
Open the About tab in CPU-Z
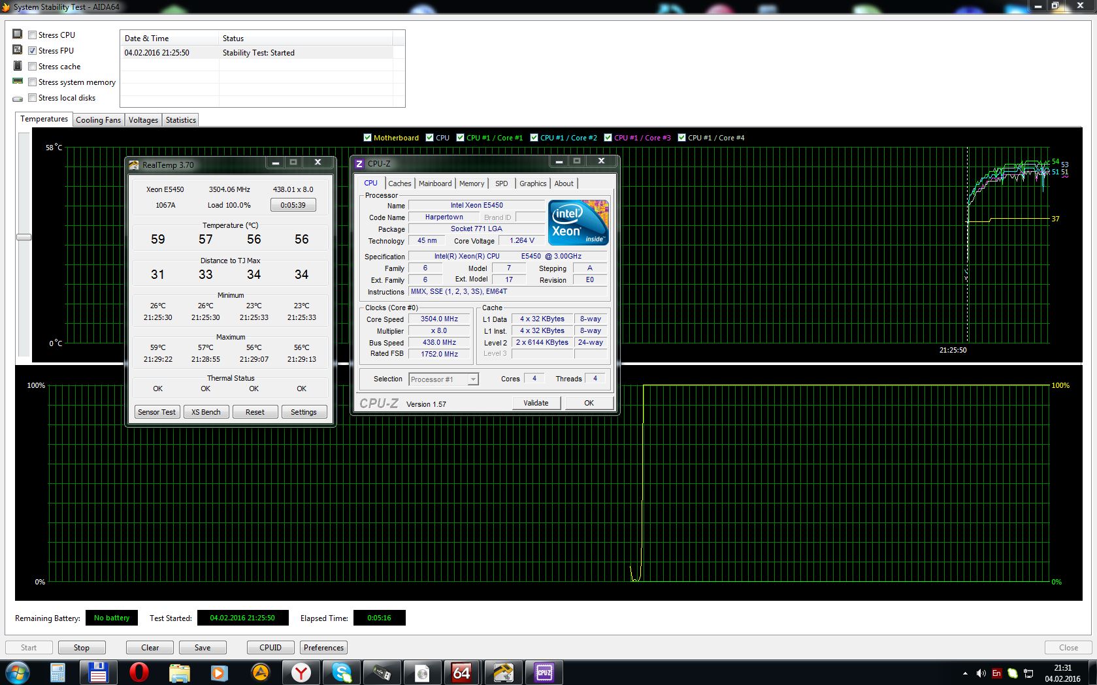click(x=564, y=183)
